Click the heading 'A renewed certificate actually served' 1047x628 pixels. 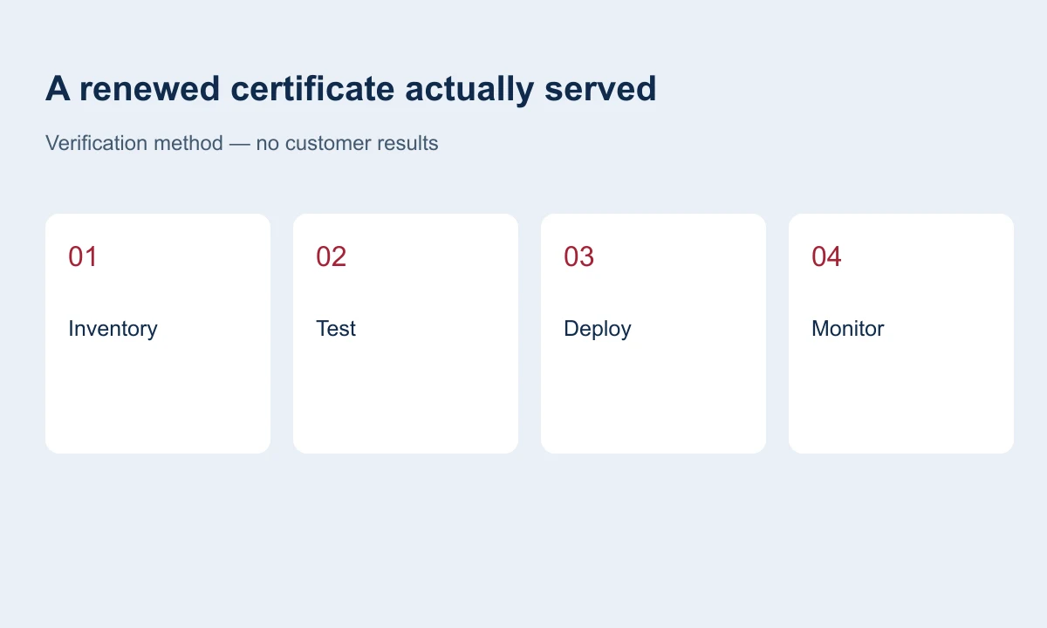coord(351,89)
